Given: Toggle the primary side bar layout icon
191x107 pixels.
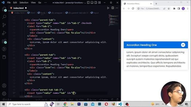Looking at the screenshot, I should [x=88, y=3].
